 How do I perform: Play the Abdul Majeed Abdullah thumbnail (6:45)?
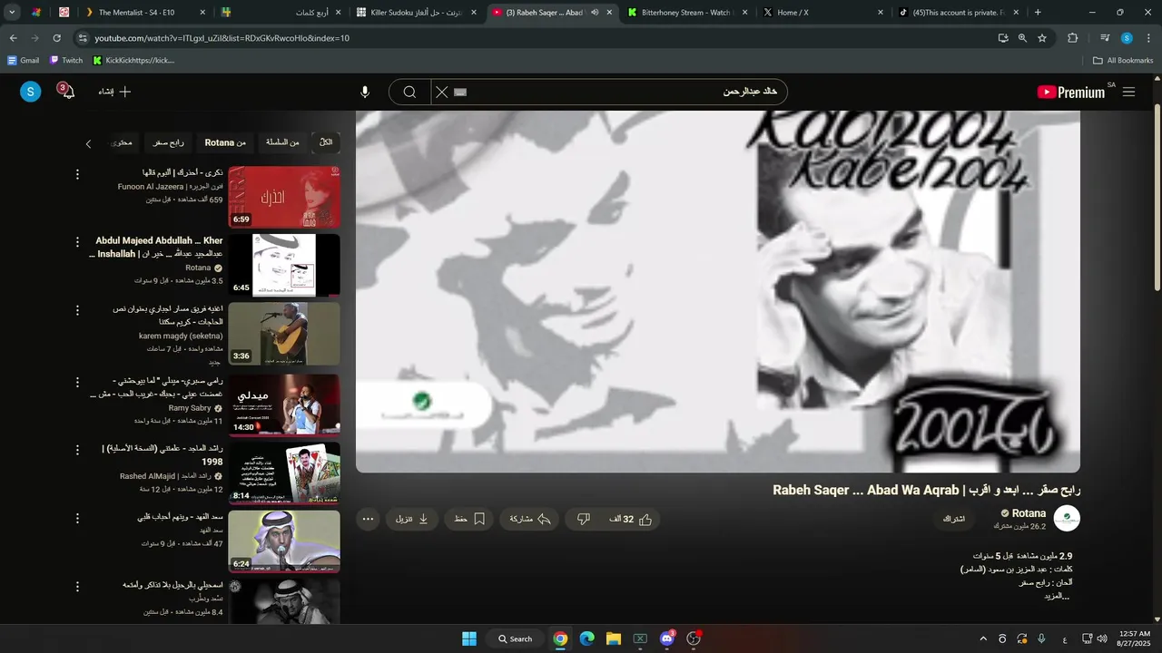pyautogui.click(x=284, y=265)
